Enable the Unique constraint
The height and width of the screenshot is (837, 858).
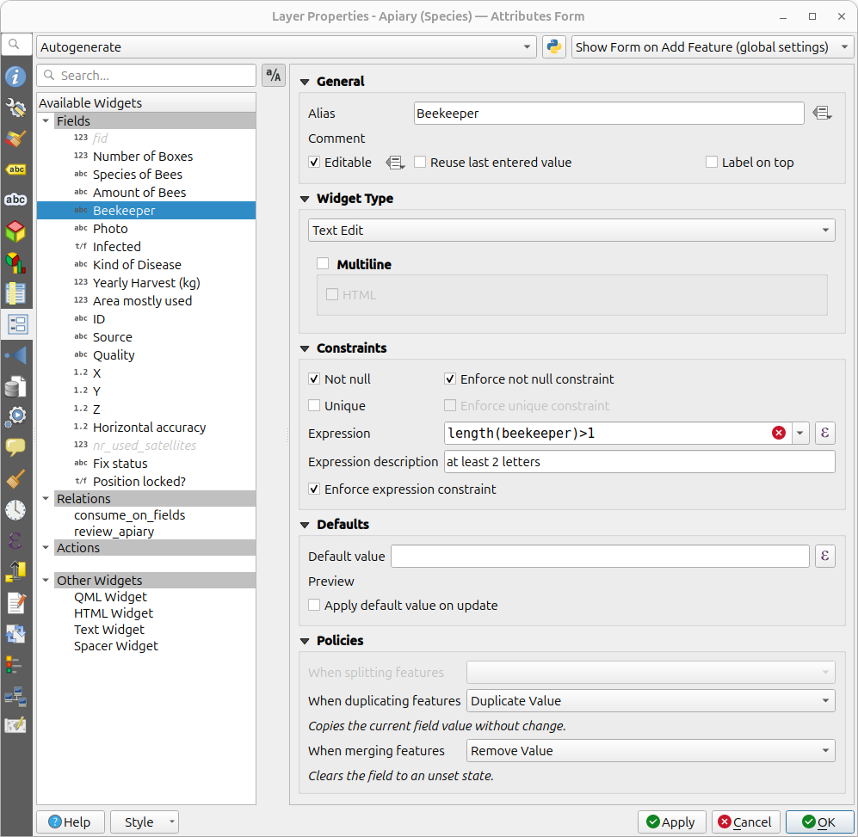pyautogui.click(x=316, y=405)
